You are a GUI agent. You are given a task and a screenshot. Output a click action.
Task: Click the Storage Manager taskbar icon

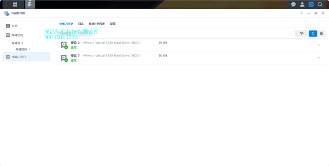30,5
